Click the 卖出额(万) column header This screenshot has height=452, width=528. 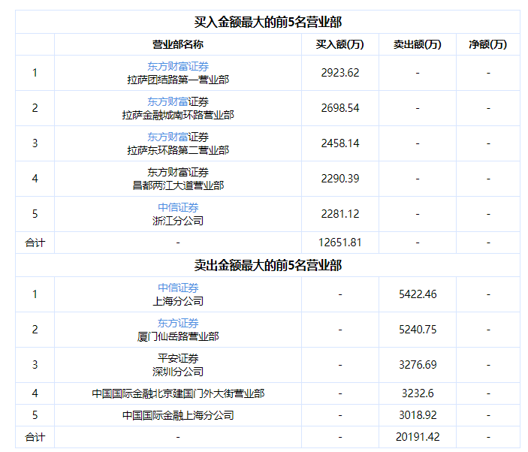pyautogui.click(x=418, y=44)
